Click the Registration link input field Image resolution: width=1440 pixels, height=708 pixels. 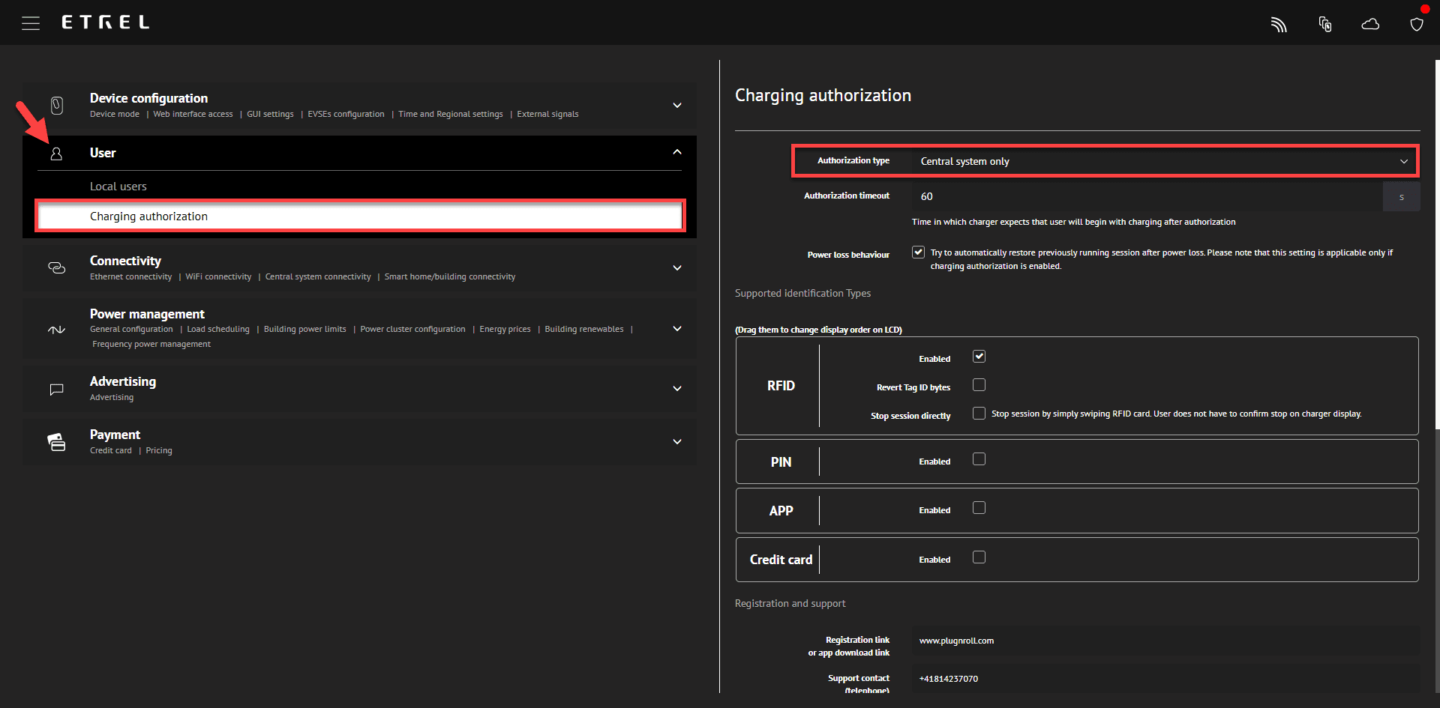1165,641
